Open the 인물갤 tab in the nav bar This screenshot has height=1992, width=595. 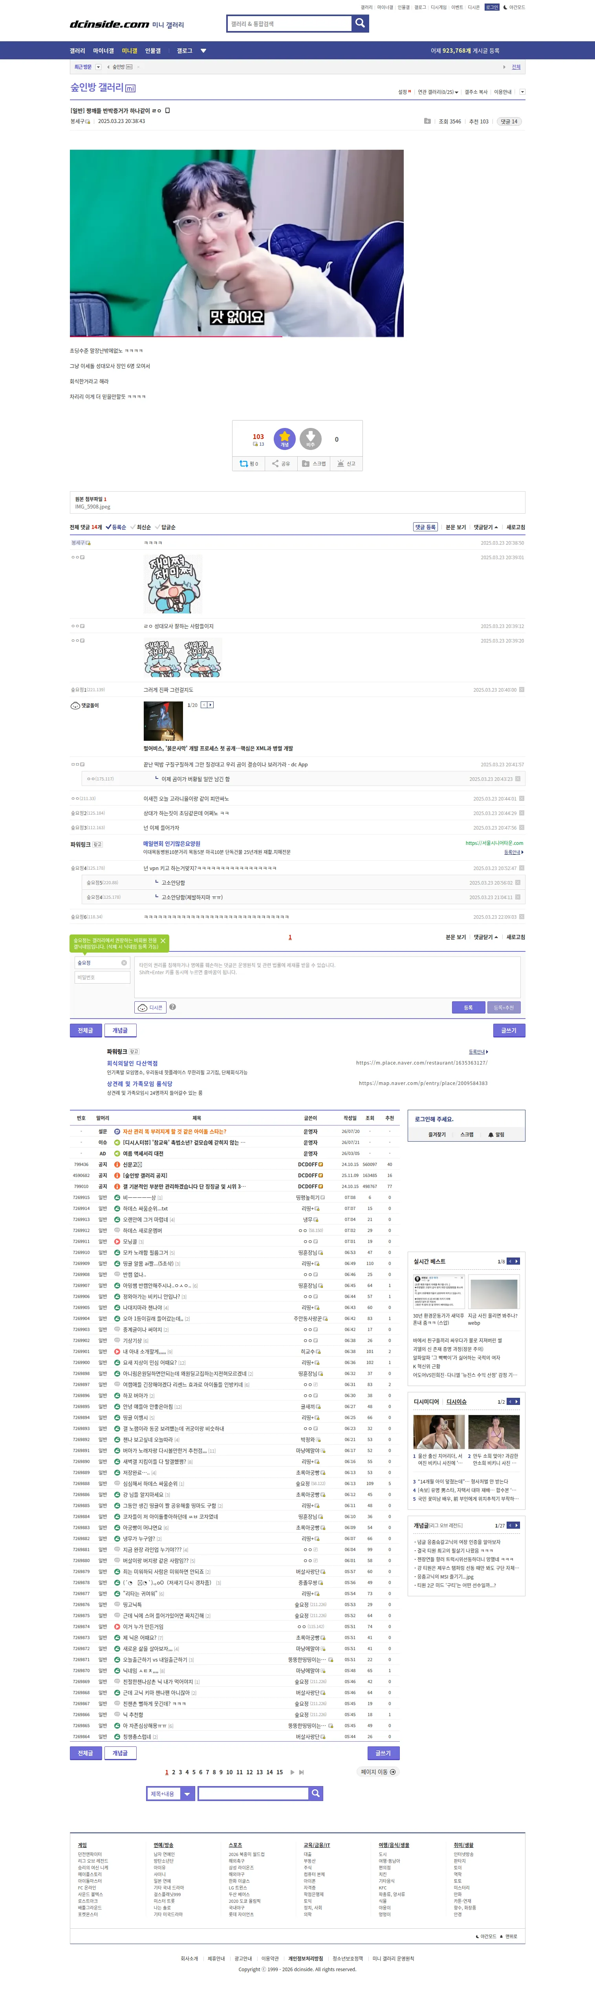click(153, 51)
